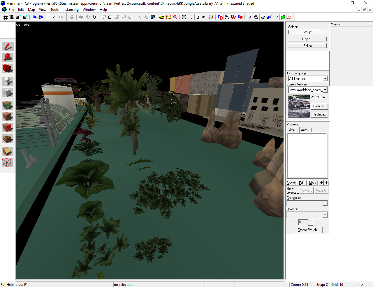
Task: Select the Apply Decals tool with red target
Action: [x=8, y=127]
